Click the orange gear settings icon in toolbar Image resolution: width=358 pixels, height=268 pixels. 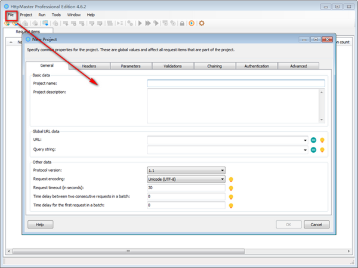202,23
